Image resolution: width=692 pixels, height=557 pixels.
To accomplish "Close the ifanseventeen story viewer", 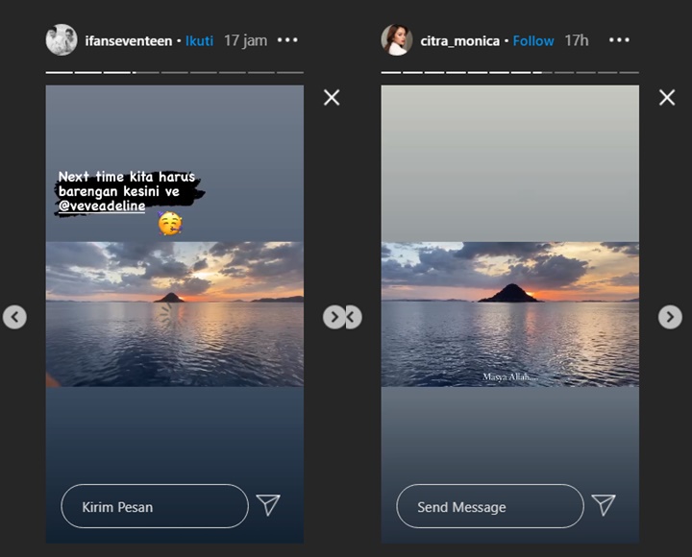I will coord(332,97).
